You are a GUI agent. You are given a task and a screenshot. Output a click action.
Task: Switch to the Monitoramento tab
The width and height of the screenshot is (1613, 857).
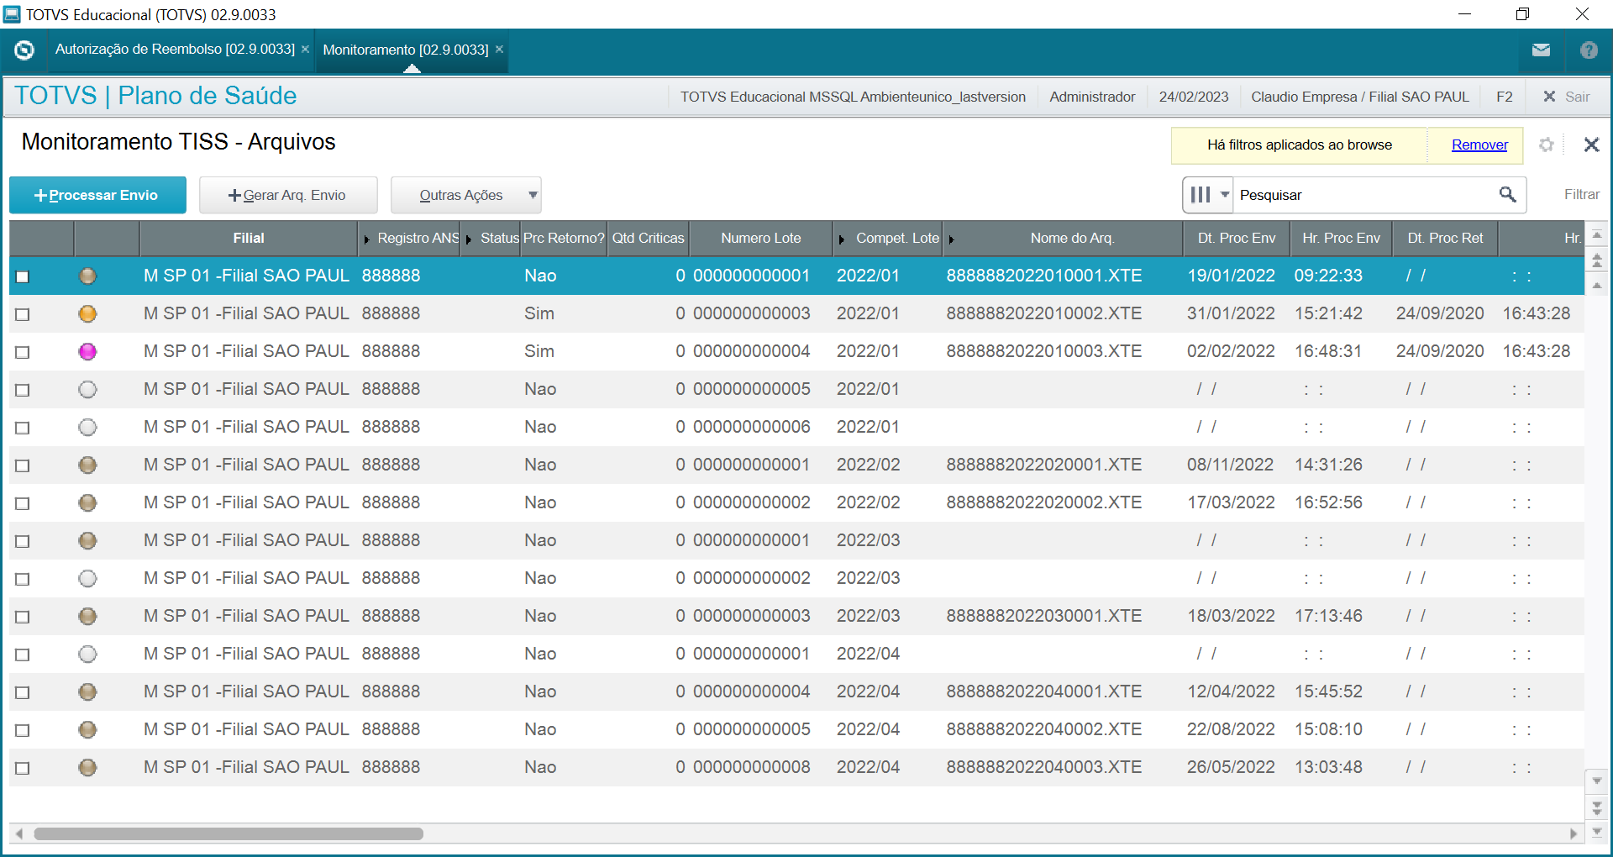[x=406, y=50]
